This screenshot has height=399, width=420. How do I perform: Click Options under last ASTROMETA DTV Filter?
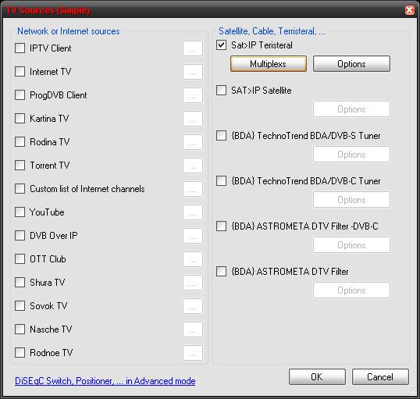(x=351, y=290)
